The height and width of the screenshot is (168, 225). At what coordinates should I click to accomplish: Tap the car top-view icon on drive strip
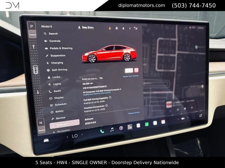pos(36,70)
